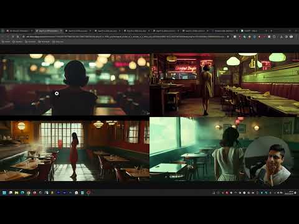Open the Windows Start menu
Screen dimensions: 299x224
click(x=4, y=193)
